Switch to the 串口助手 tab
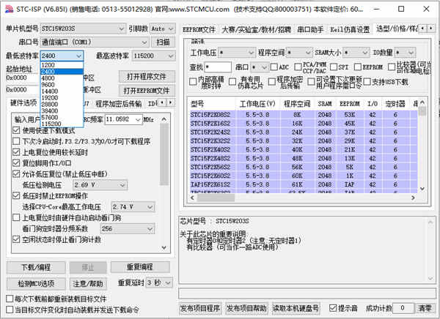Screen dimensions: 440x319 [310, 29]
